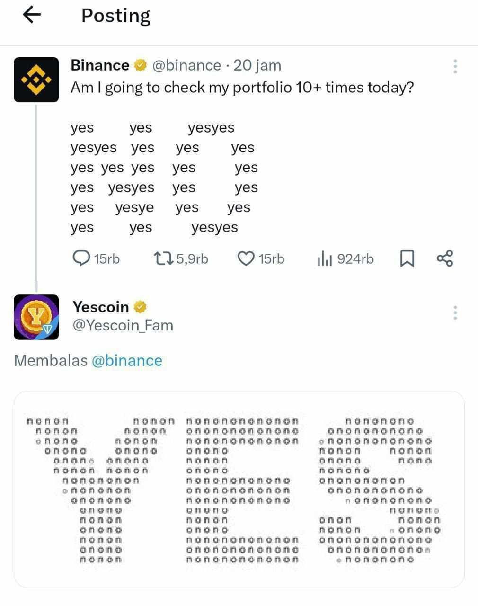Open the Binance post three-dot menu
Viewport: 478px width, 606px height.
tap(455, 66)
